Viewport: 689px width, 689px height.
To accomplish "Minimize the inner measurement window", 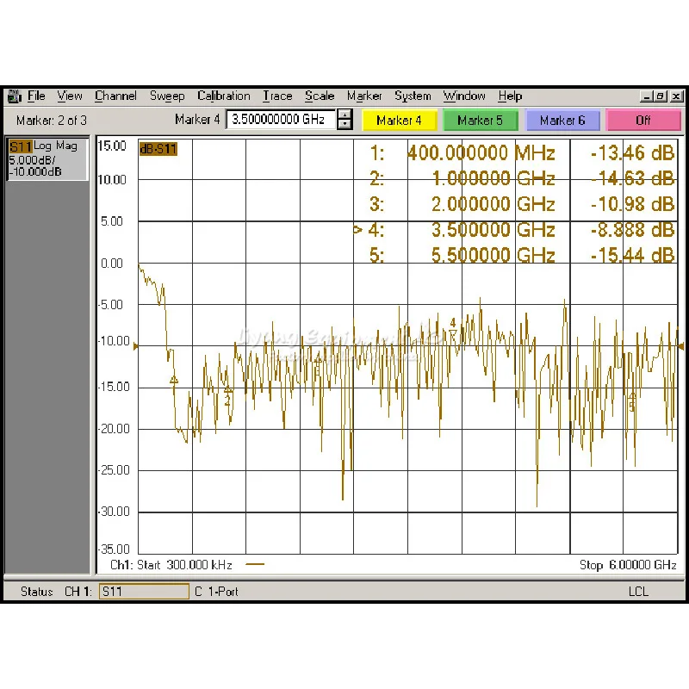I will pos(648,96).
